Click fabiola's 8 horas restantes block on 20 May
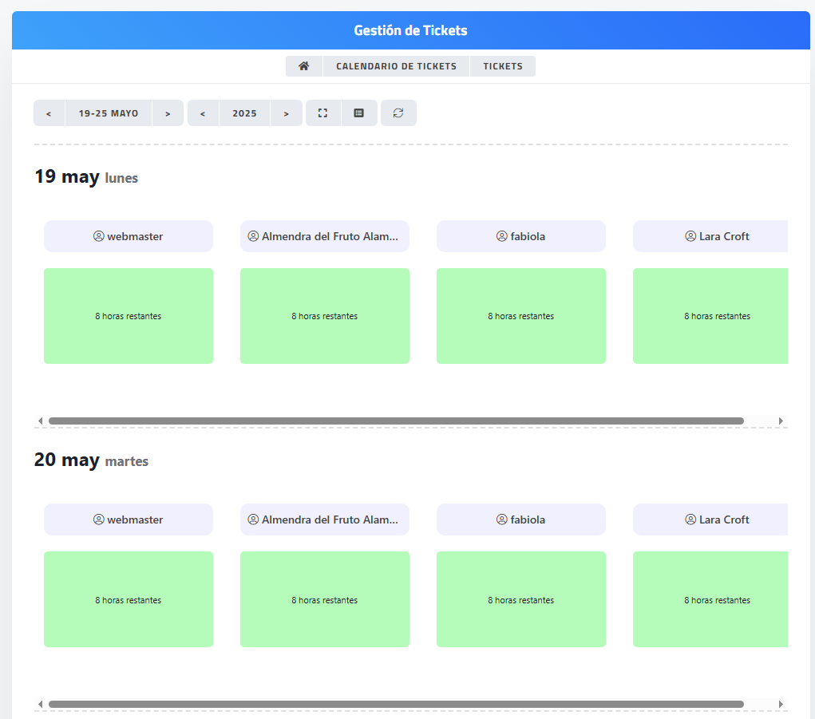This screenshot has height=719, width=815. [x=521, y=599]
